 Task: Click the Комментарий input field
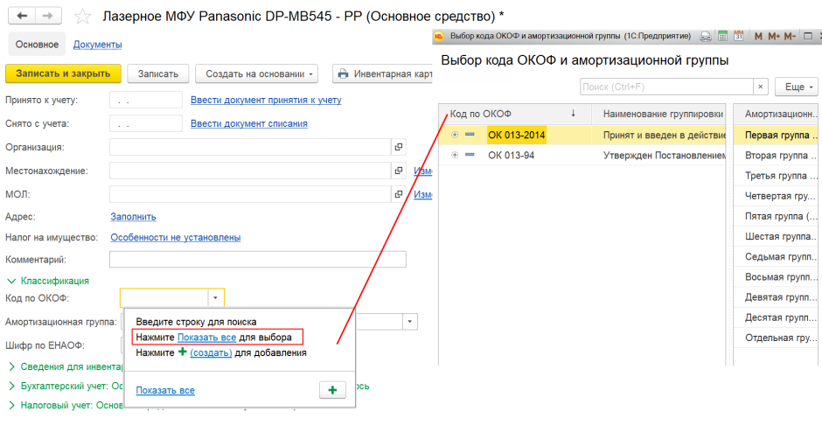pyautogui.click(x=258, y=260)
